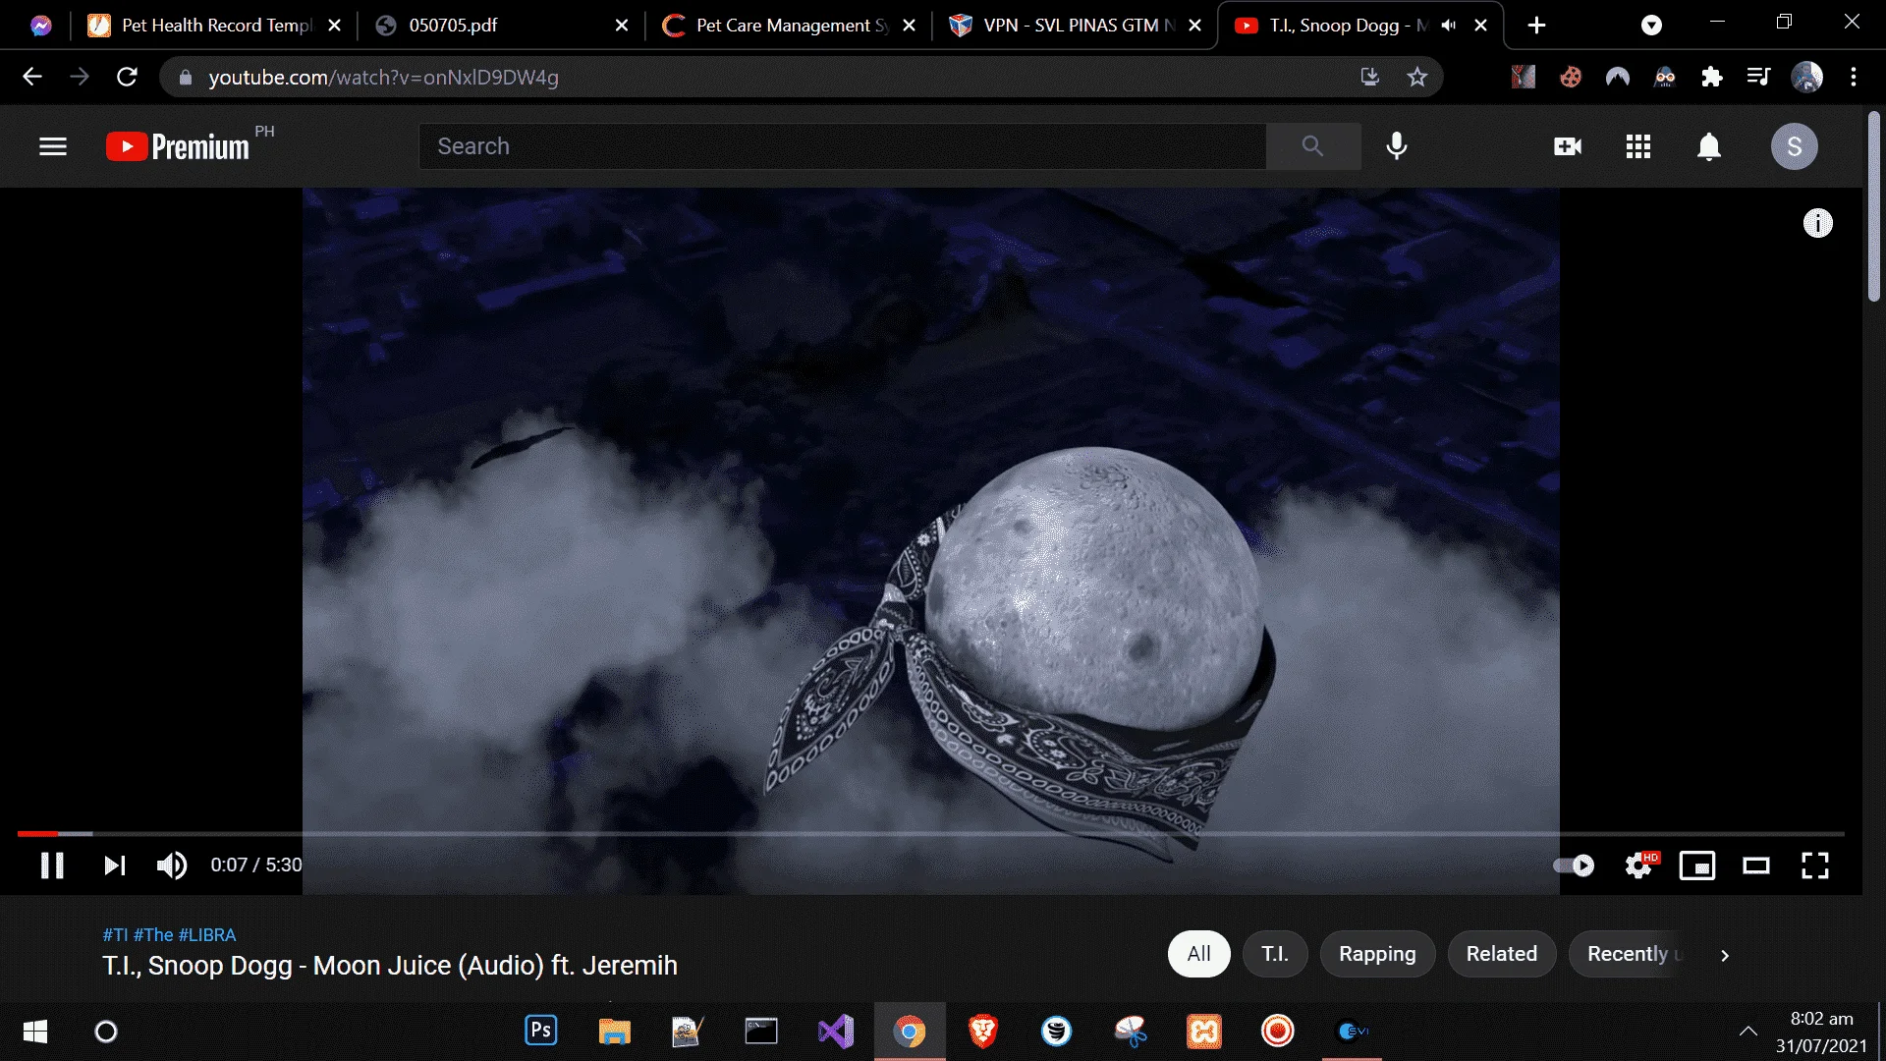Image resolution: width=1886 pixels, height=1061 pixels.
Task: Open the Chrome three-dot menu
Action: click(1854, 77)
